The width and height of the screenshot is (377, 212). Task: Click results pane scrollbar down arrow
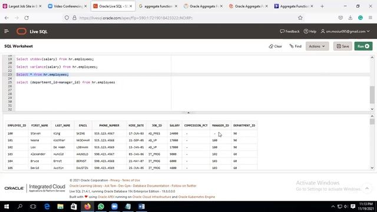pos(372,168)
